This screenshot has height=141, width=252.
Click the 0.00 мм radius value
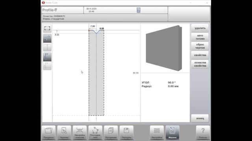pos(173,86)
